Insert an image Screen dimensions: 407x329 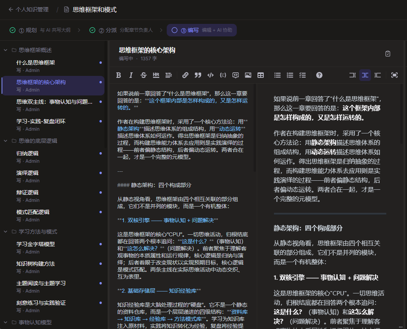[x=248, y=75]
